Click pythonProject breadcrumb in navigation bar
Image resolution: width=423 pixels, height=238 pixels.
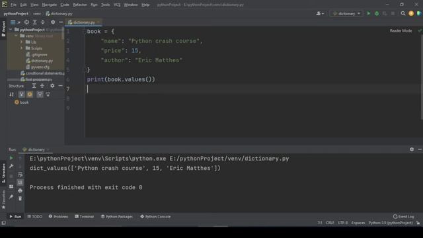tap(16, 13)
